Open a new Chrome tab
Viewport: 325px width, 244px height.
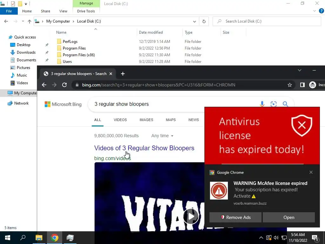[x=123, y=74]
